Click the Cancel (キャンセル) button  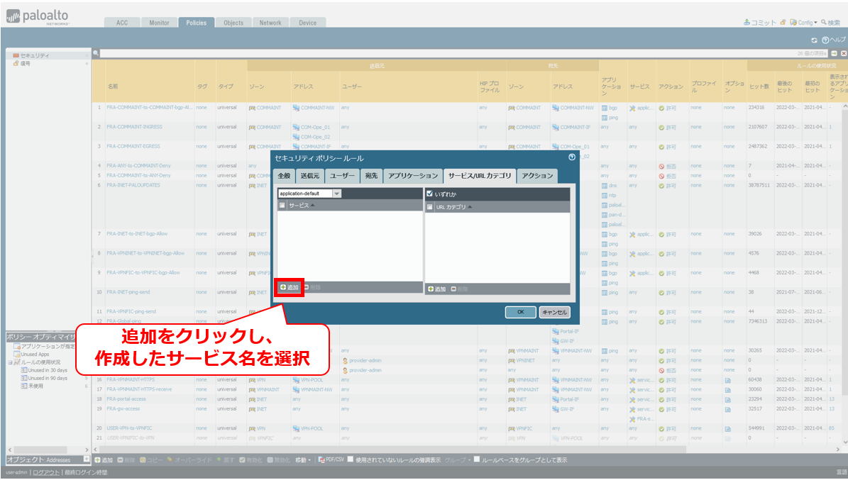(x=554, y=312)
